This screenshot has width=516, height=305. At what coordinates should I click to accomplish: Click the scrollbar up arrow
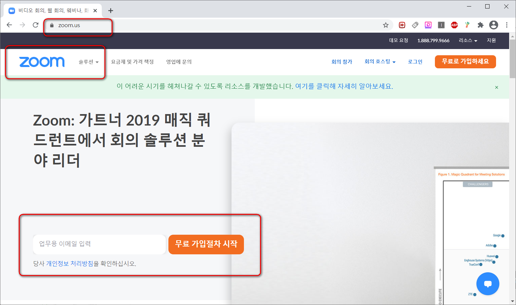(x=512, y=36)
